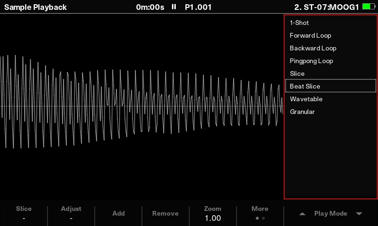Click the Slice parameter in bottom bar

[x=24, y=213]
